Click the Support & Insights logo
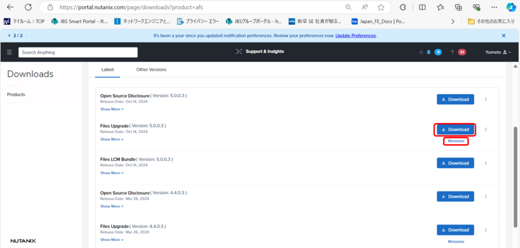 260,52
